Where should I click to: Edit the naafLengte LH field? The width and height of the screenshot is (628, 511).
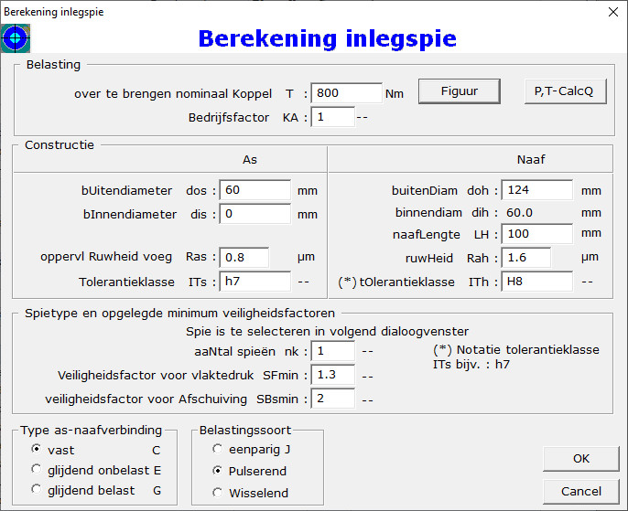tap(537, 234)
